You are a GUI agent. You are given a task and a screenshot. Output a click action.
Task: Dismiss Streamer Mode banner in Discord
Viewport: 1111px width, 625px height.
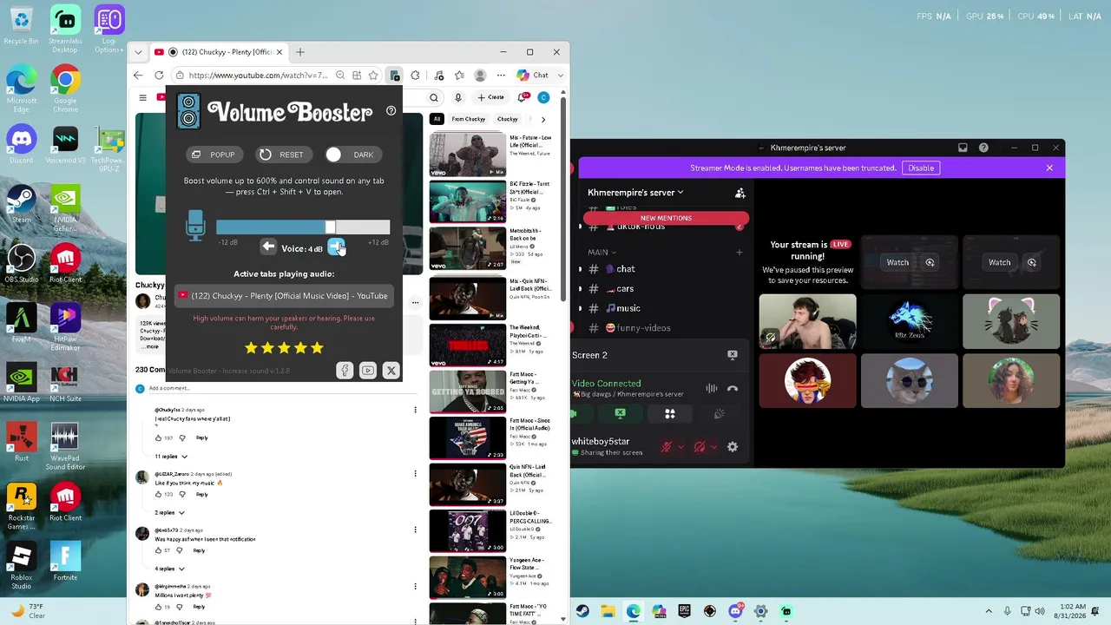(x=1049, y=168)
